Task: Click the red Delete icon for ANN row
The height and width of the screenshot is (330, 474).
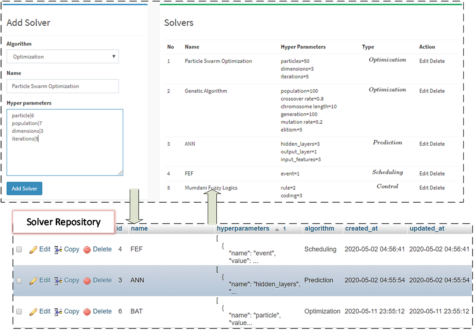Action: click(x=87, y=281)
